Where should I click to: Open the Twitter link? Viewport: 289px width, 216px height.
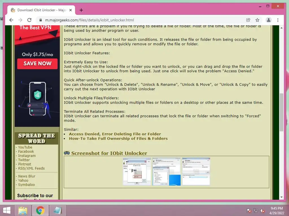[x=24, y=160]
